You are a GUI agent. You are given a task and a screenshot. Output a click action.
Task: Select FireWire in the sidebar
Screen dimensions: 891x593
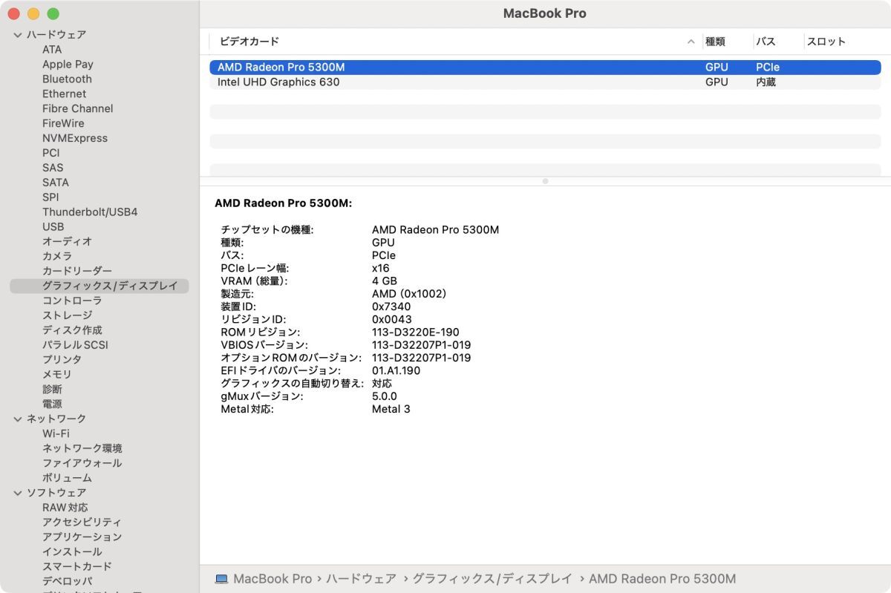click(x=63, y=123)
